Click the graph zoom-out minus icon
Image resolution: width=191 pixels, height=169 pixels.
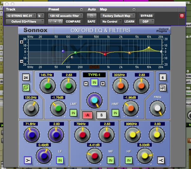pos(22,61)
